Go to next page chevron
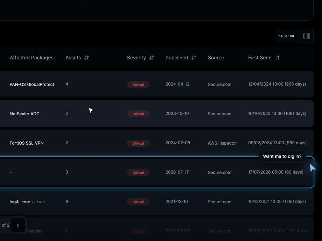The height and width of the screenshot is (241, 322). point(18,225)
